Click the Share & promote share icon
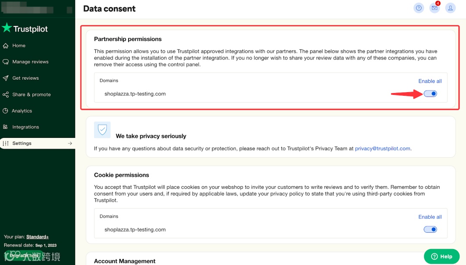The width and height of the screenshot is (466, 265). click(6, 95)
